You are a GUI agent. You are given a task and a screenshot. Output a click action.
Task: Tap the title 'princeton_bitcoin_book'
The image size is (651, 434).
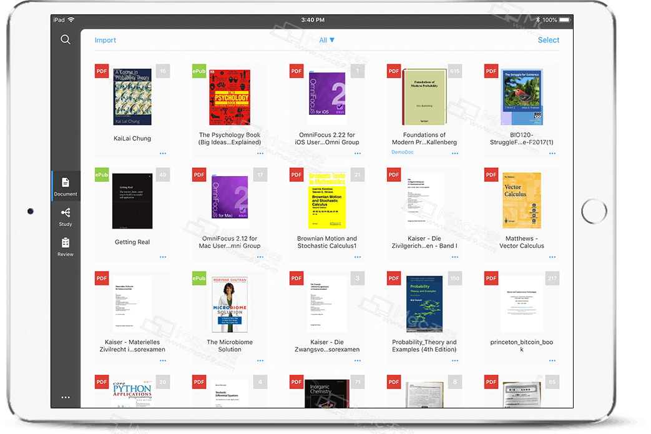pos(522,345)
